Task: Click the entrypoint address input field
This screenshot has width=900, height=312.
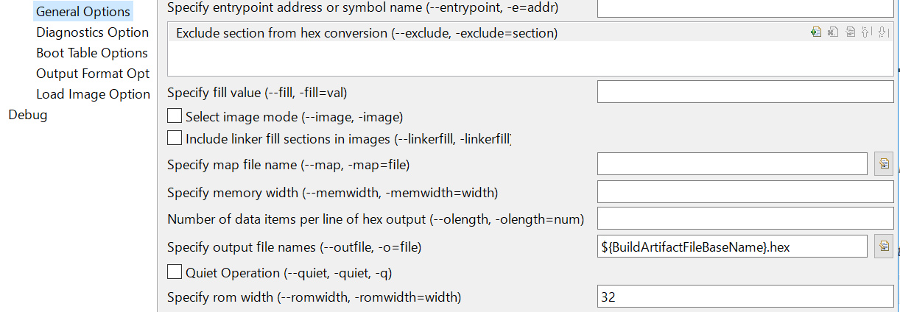Action: coord(745,8)
